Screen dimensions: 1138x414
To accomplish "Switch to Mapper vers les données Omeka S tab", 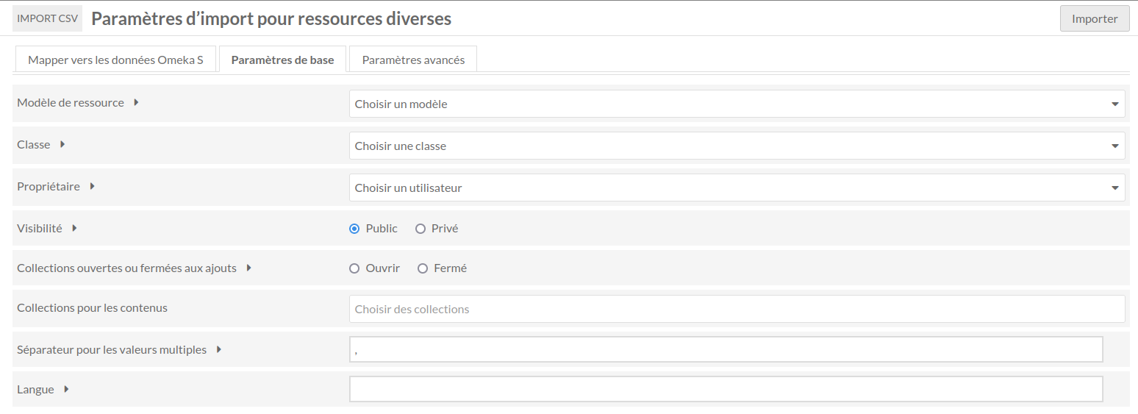I will point(115,60).
